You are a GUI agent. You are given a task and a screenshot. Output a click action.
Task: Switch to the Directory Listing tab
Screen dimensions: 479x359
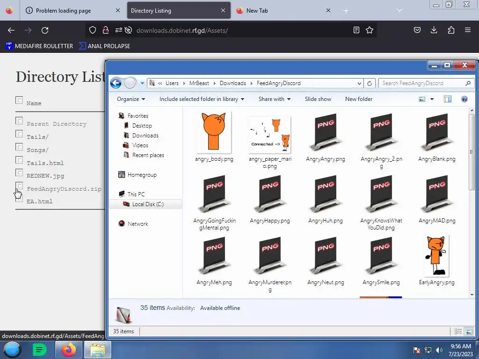point(179,10)
